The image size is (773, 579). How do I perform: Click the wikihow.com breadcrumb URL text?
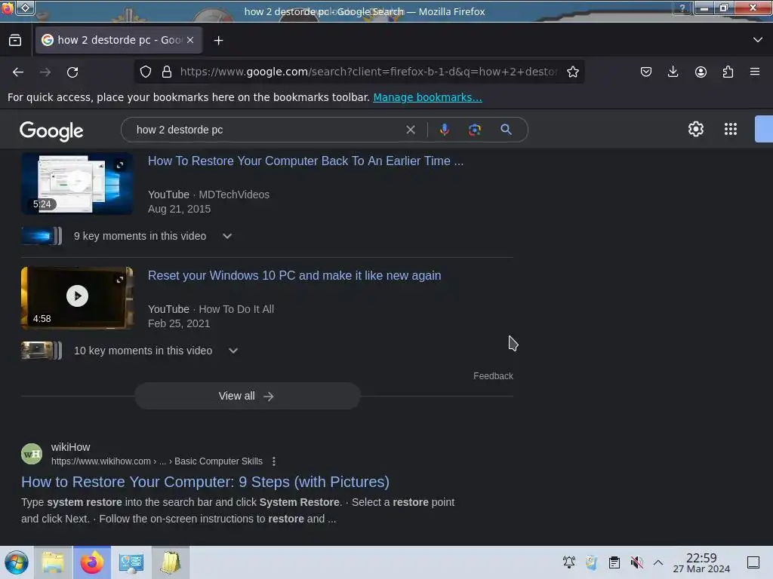tap(157, 461)
